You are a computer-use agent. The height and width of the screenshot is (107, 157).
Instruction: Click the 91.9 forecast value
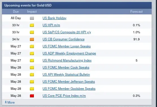(136, 39)
